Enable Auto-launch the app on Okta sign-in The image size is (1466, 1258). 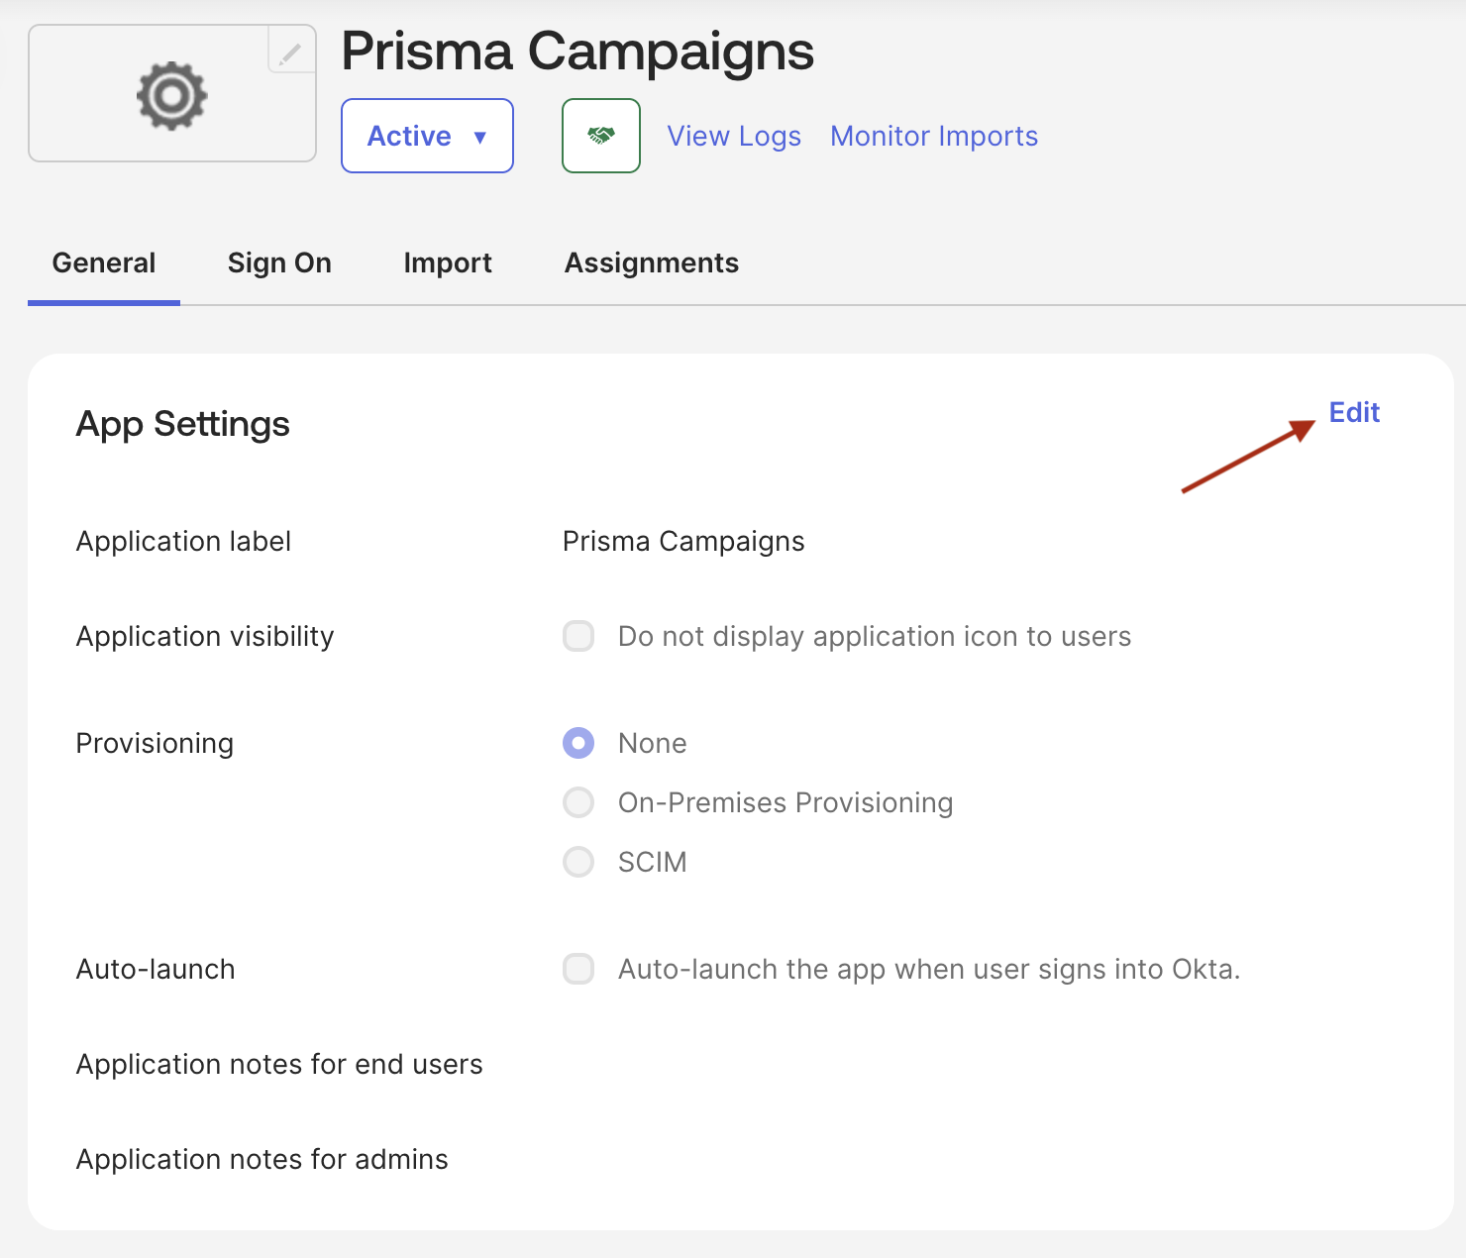[x=577, y=969]
